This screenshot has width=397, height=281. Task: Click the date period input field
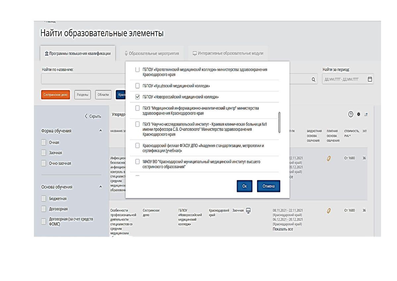(x=348, y=79)
